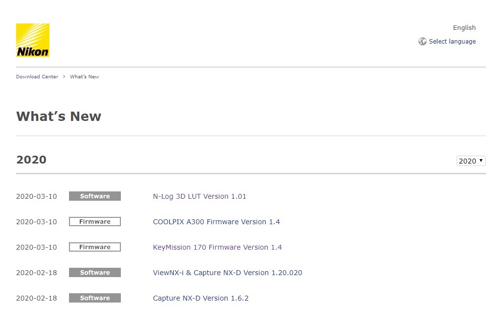Open N-Log 3D LUT Version 1.01
The width and height of the screenshot is (504, 328).
pos(199,196)
